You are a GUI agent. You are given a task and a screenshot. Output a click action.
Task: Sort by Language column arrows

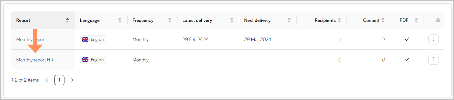point(120,20)
